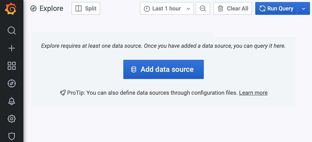Click the Run Query button
The height and width of the screenshot is (142, 312).
[276, 9]
